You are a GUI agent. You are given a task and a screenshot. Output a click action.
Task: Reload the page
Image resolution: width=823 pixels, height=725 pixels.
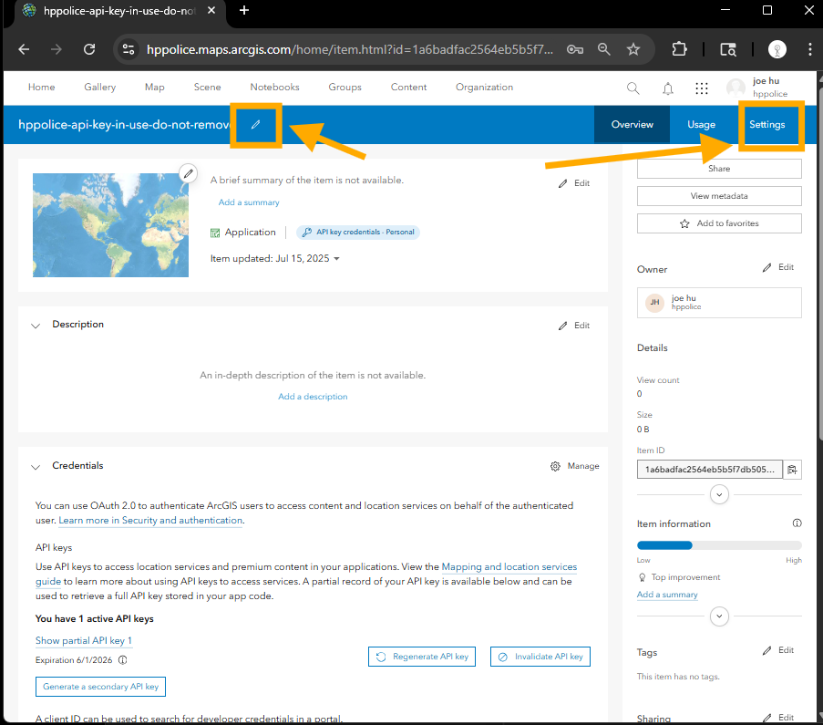[89, 49]
